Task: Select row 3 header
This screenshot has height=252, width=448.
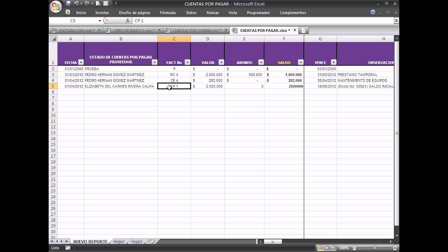Action: click(x=53, y=75)
